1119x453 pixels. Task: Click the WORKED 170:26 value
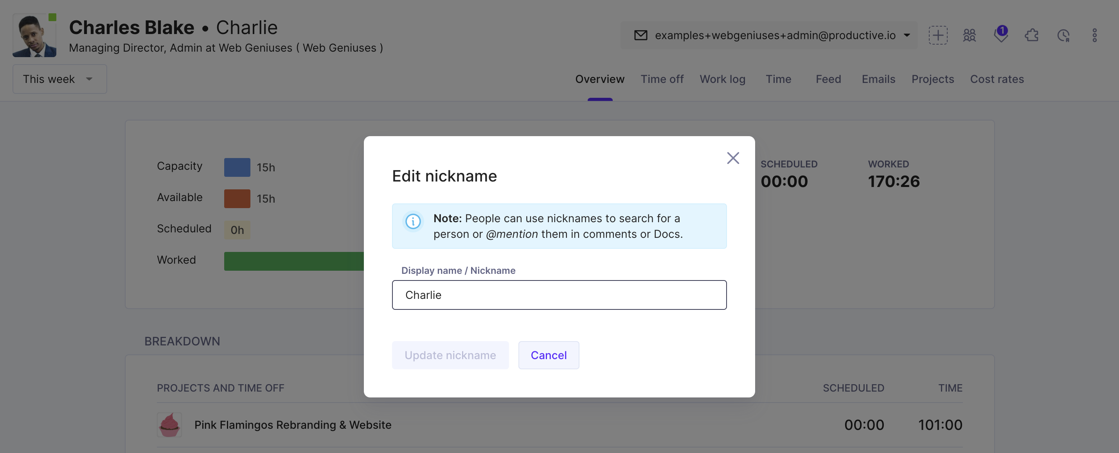[894, 182]
